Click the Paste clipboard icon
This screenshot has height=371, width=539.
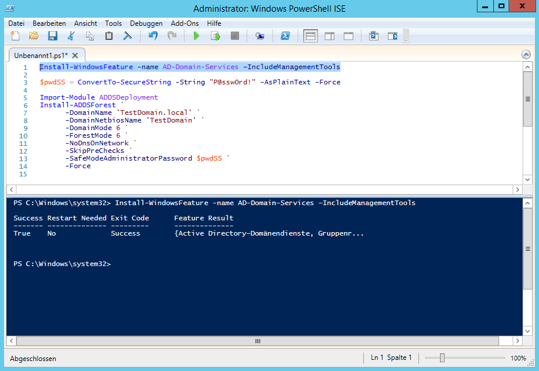coord(108,36)
